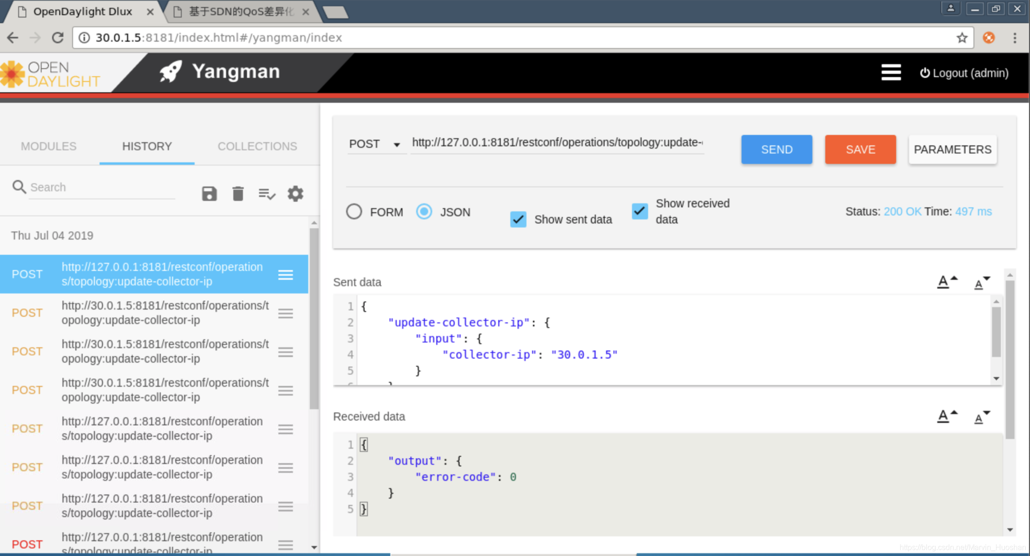Click the orange SAVE button
The width and height of the screenshot is (1030, 556).
860,150
